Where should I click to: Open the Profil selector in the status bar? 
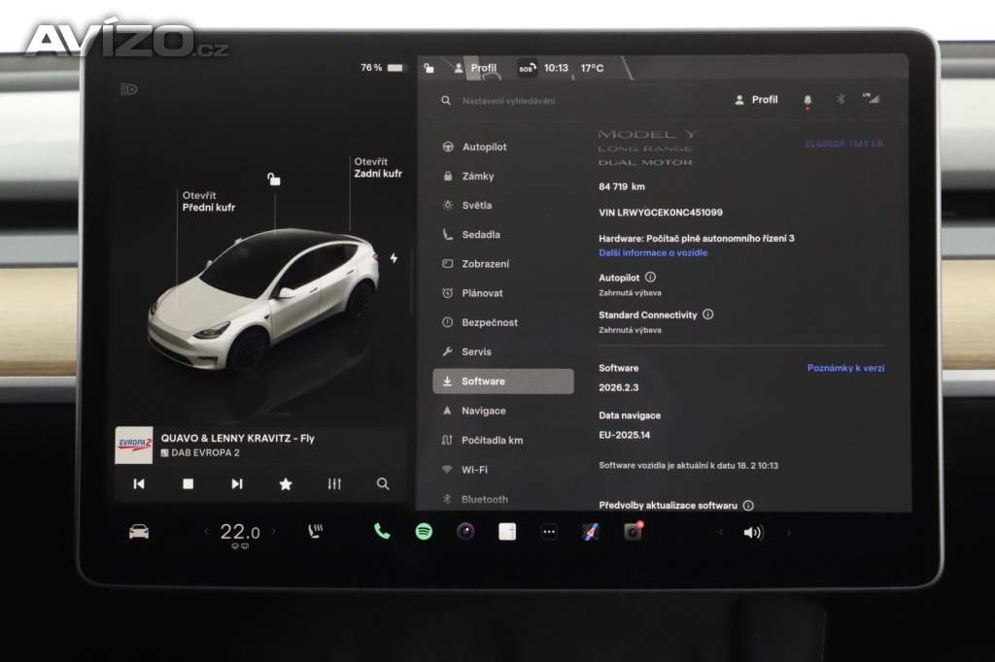pyautogui.click(x=475, y=68)
